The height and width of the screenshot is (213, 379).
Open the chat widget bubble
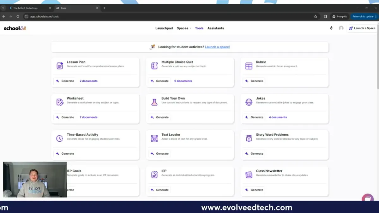coord(368,199)
